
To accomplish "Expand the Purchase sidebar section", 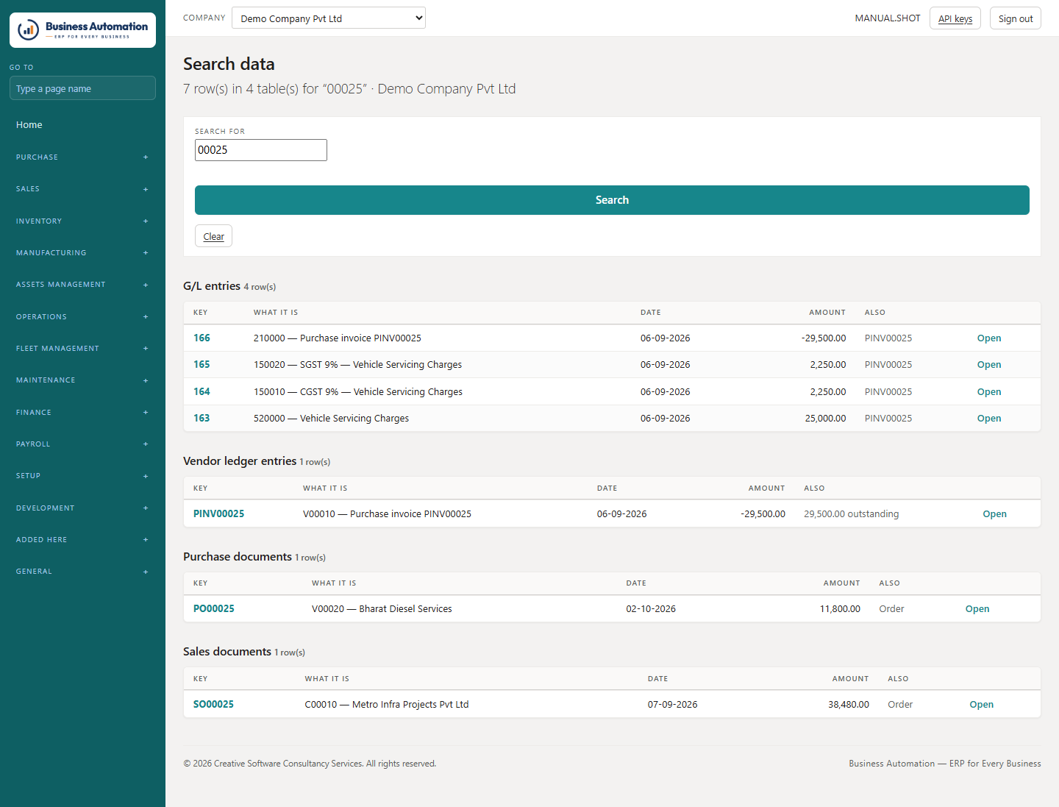I will click(x=82, y=157).
